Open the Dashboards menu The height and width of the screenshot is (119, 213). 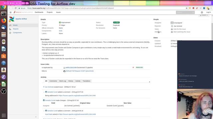(x=39, y=12)
